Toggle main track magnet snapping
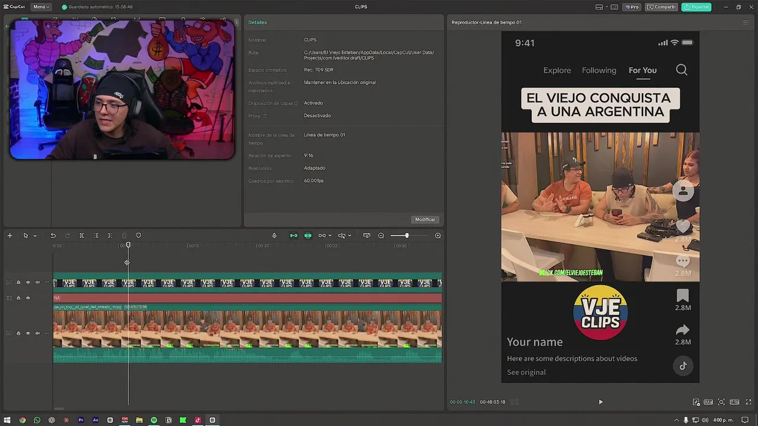758x426 pixels. tap(294, 235)
